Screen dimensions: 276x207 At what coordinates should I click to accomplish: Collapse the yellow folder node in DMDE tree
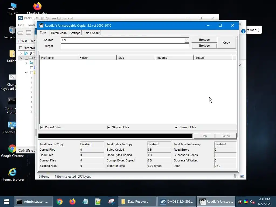click(26, 73)
